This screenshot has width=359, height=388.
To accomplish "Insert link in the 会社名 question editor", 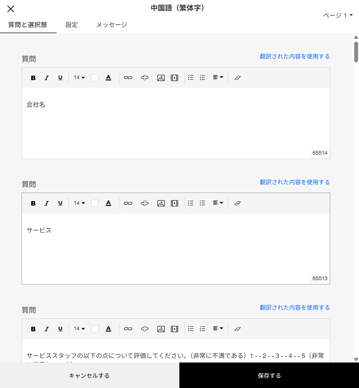I will pos(128,78).
